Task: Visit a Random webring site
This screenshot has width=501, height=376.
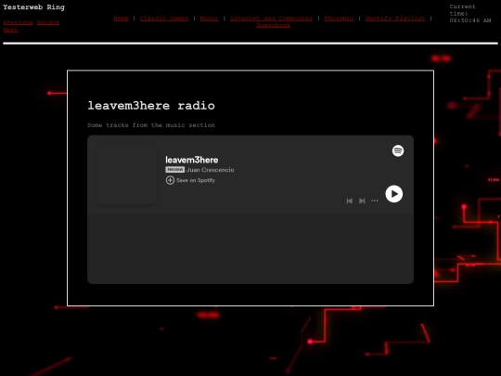Action: pyautogui.click(x=48, y=22)
